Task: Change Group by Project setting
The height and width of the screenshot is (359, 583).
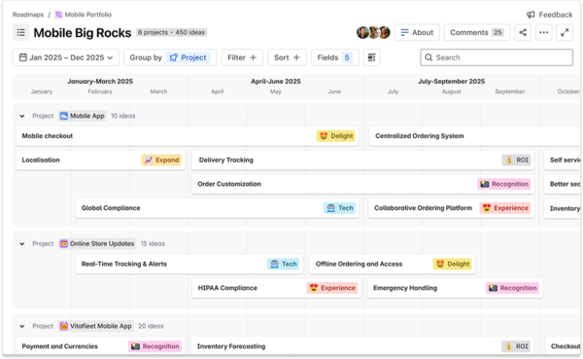Action: [x=170, y=57]
